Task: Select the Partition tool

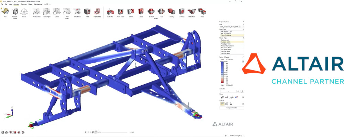Action: point(182,11)
